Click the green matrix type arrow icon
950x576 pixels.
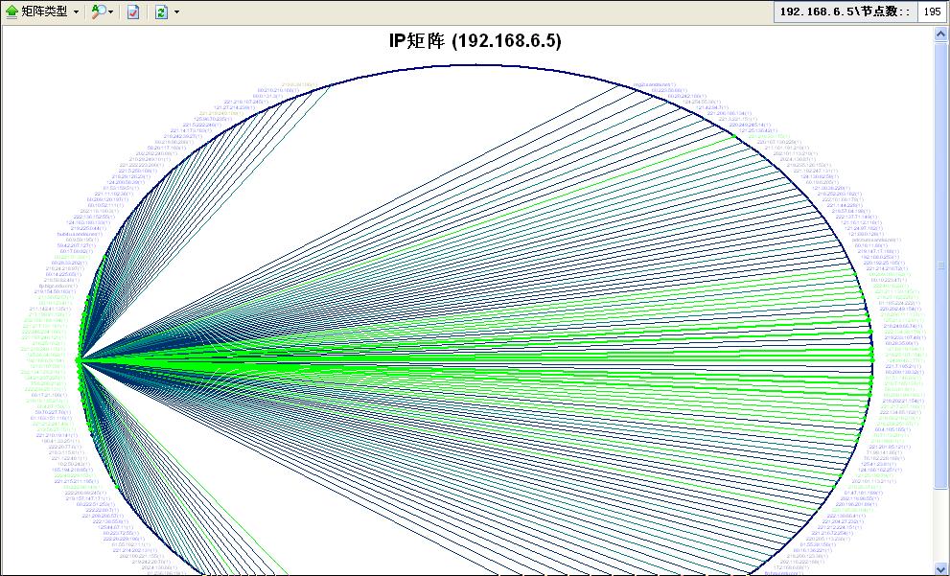[12, 12]
